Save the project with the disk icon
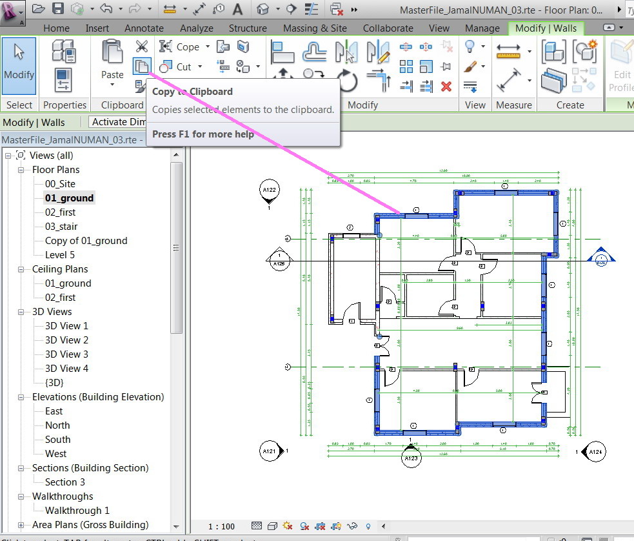Viewport: 634px width, 541px height. [x=58, y=8]
